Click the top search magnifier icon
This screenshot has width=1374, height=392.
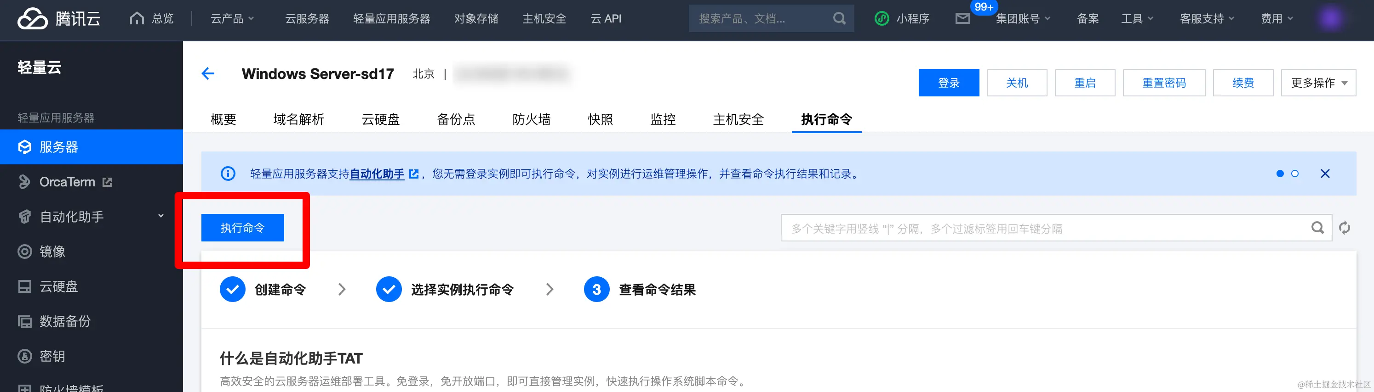pos(839,19)
